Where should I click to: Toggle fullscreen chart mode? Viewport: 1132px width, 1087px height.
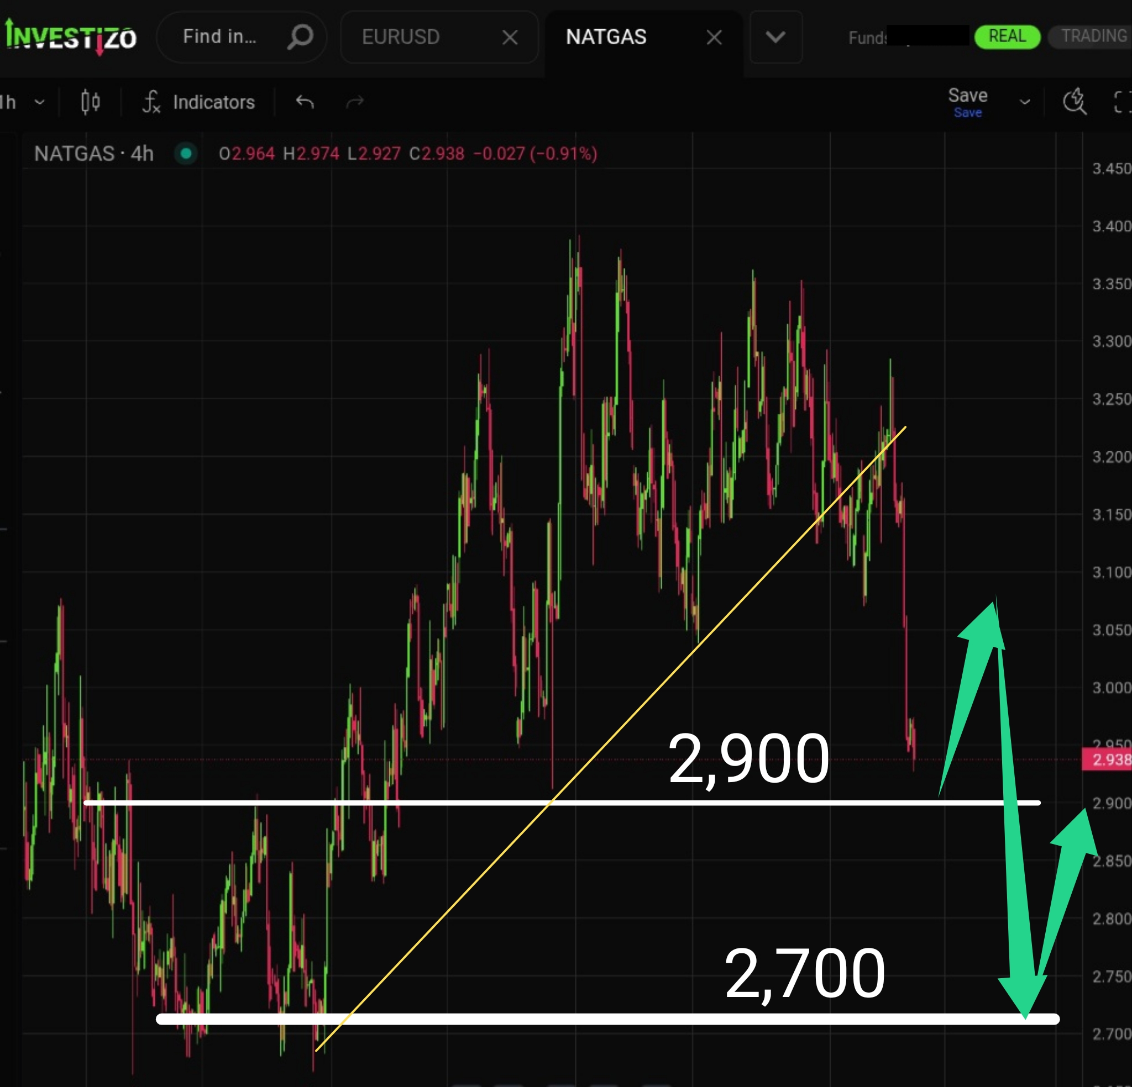(x=1121, y=102)
